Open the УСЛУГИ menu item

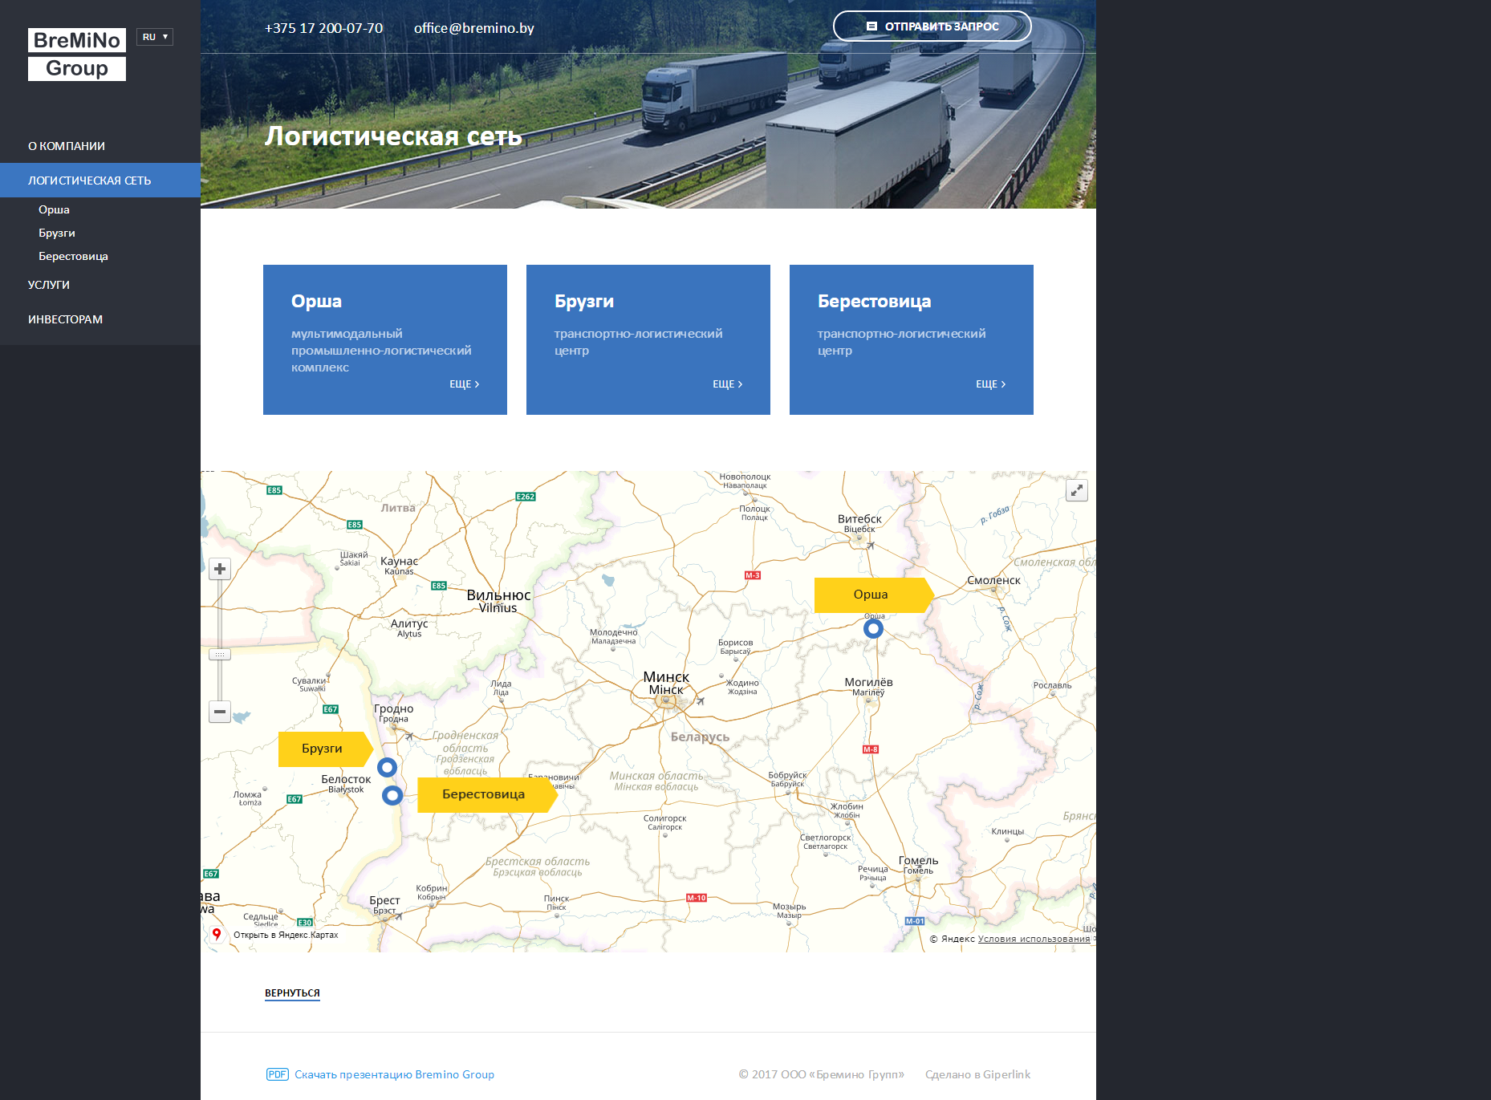point(49,285)
